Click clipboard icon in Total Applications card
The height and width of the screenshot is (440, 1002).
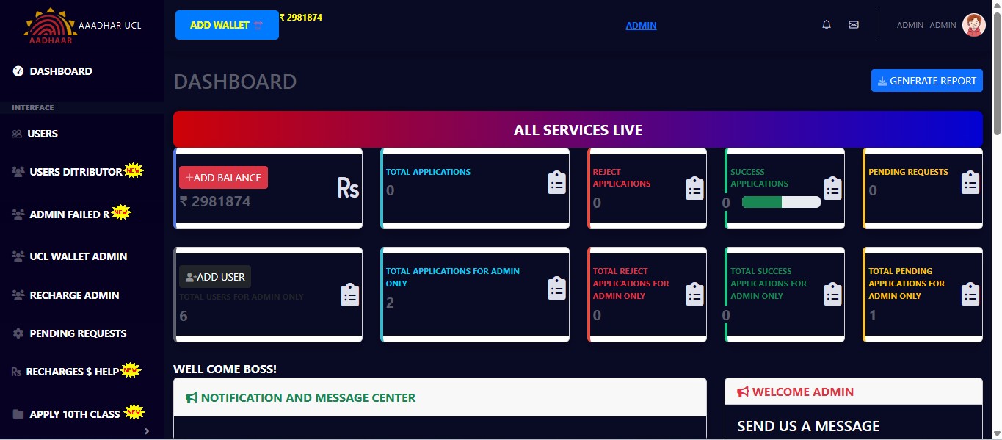pos(557,183)
